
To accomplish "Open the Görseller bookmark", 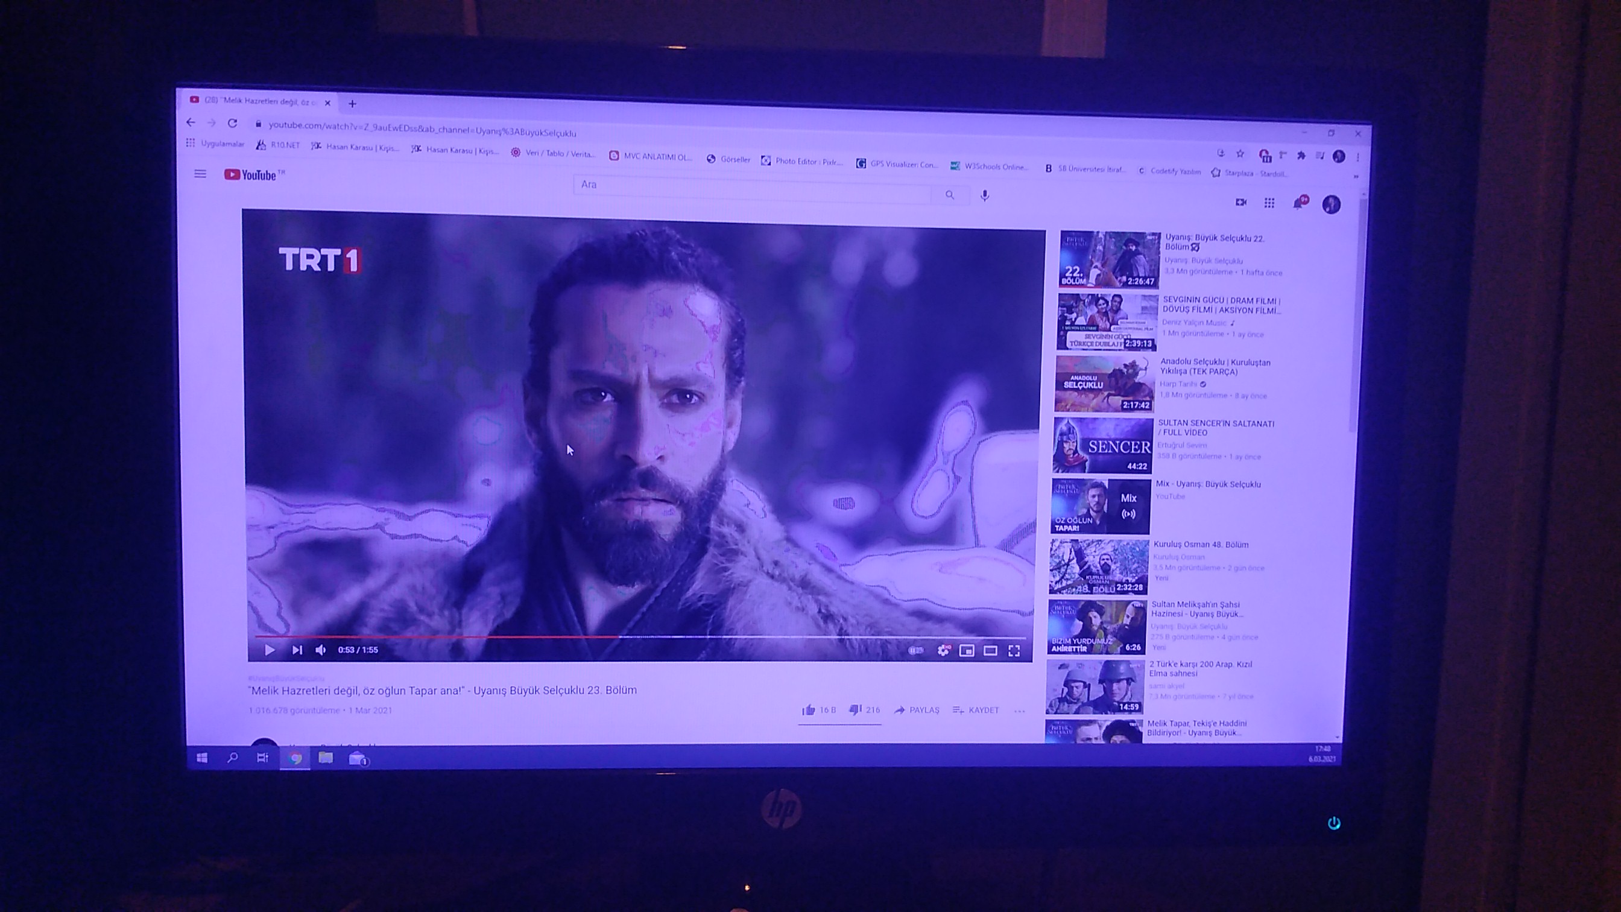I will tap(728, 159).
